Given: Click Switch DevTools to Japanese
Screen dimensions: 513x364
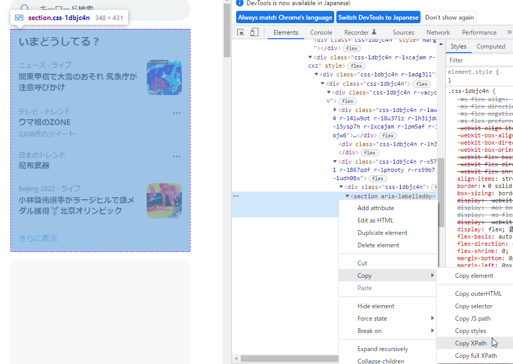Looking at the screenshot, I should (x=379, y=18).
